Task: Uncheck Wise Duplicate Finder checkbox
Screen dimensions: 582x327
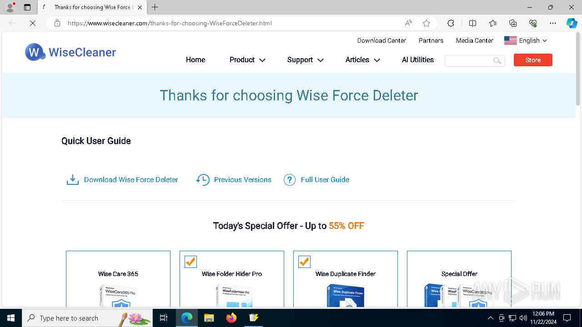Action: click(x=304, y=262)
